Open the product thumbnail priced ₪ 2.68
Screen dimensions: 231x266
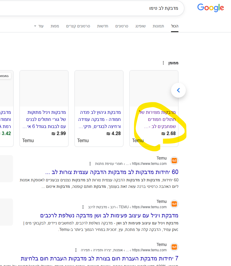(154, 88)
